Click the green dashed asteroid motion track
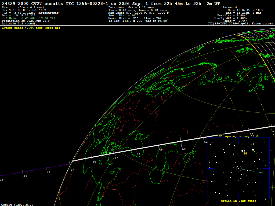The width and height of the screenshot is (275, 206). tap(251, 171)
